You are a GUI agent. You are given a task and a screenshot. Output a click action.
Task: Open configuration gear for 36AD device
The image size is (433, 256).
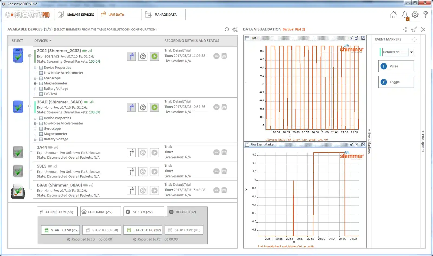(x=143, y=107)
